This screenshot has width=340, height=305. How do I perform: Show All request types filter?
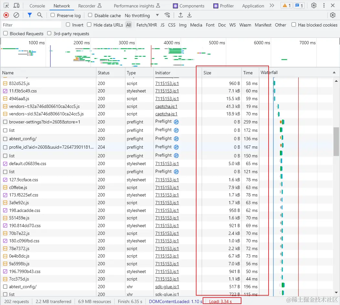pos(129,25)
